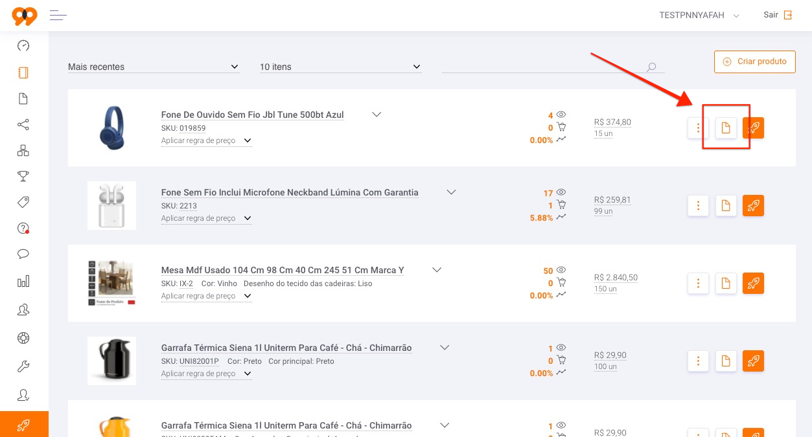Open the share nodes sidebar icon
812x437 pixels.
tap(23, 125)
